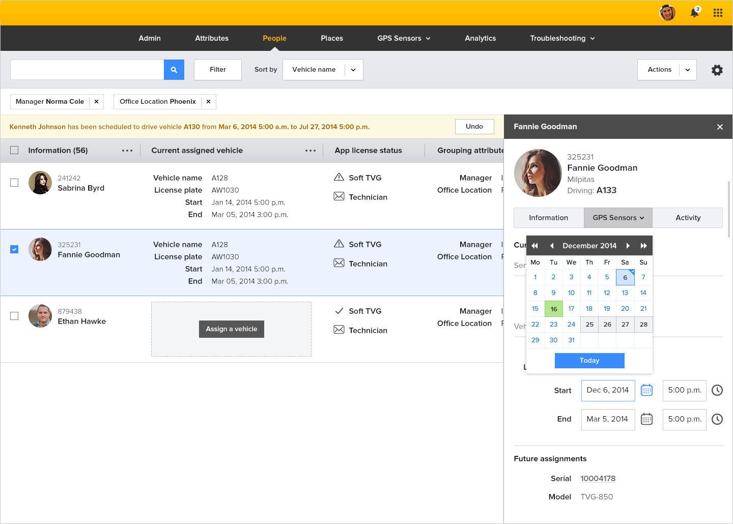This screenshot has height=524, width=733.
Task: Click the End date field Mar 5, 2014
Action: (608, 419)
